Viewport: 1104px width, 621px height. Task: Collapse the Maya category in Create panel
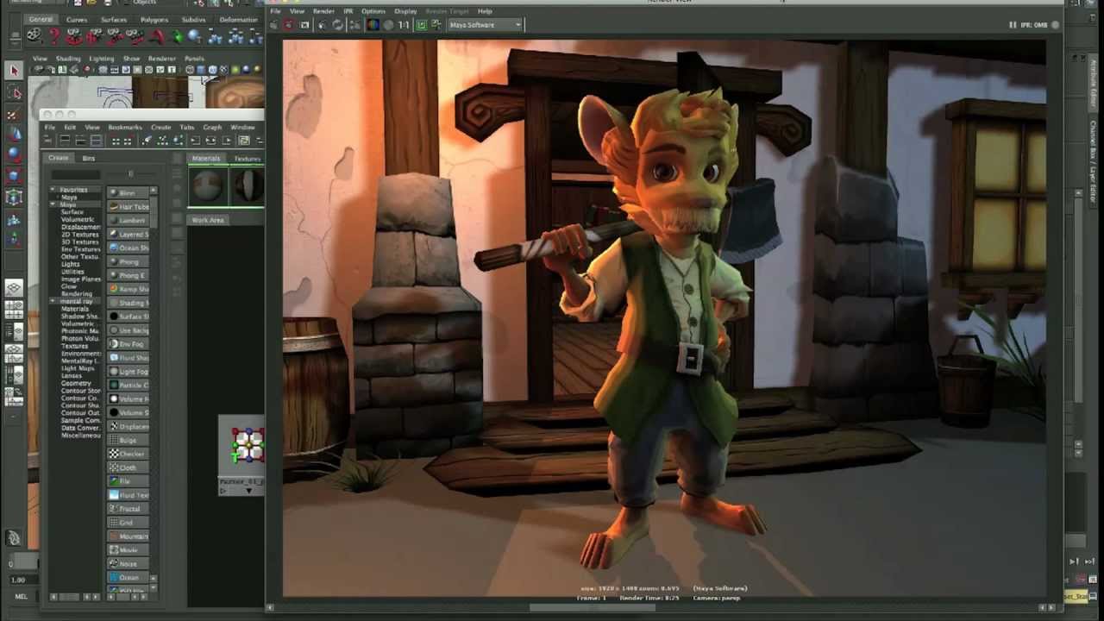tap(53, 204)
